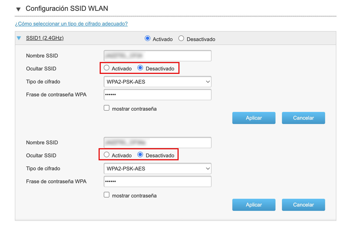Cancel changes for the second SSID
The image size is (343, 229).
click(303, 205)
